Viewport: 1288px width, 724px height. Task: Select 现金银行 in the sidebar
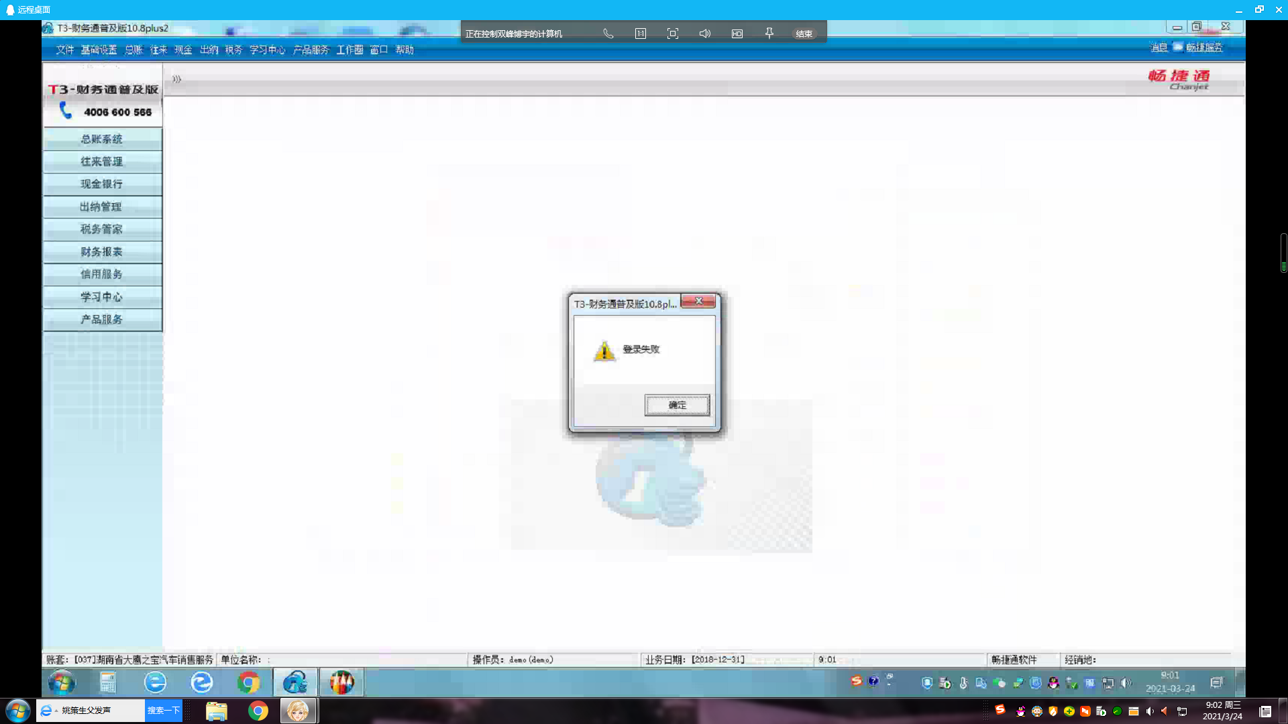pos(102,184)
